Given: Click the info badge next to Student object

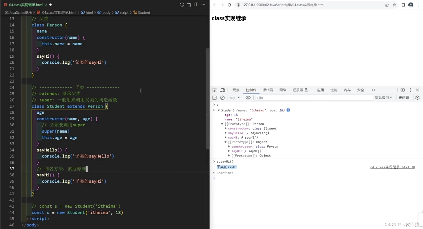Looking at the screenshot, I should click(288, 110).
